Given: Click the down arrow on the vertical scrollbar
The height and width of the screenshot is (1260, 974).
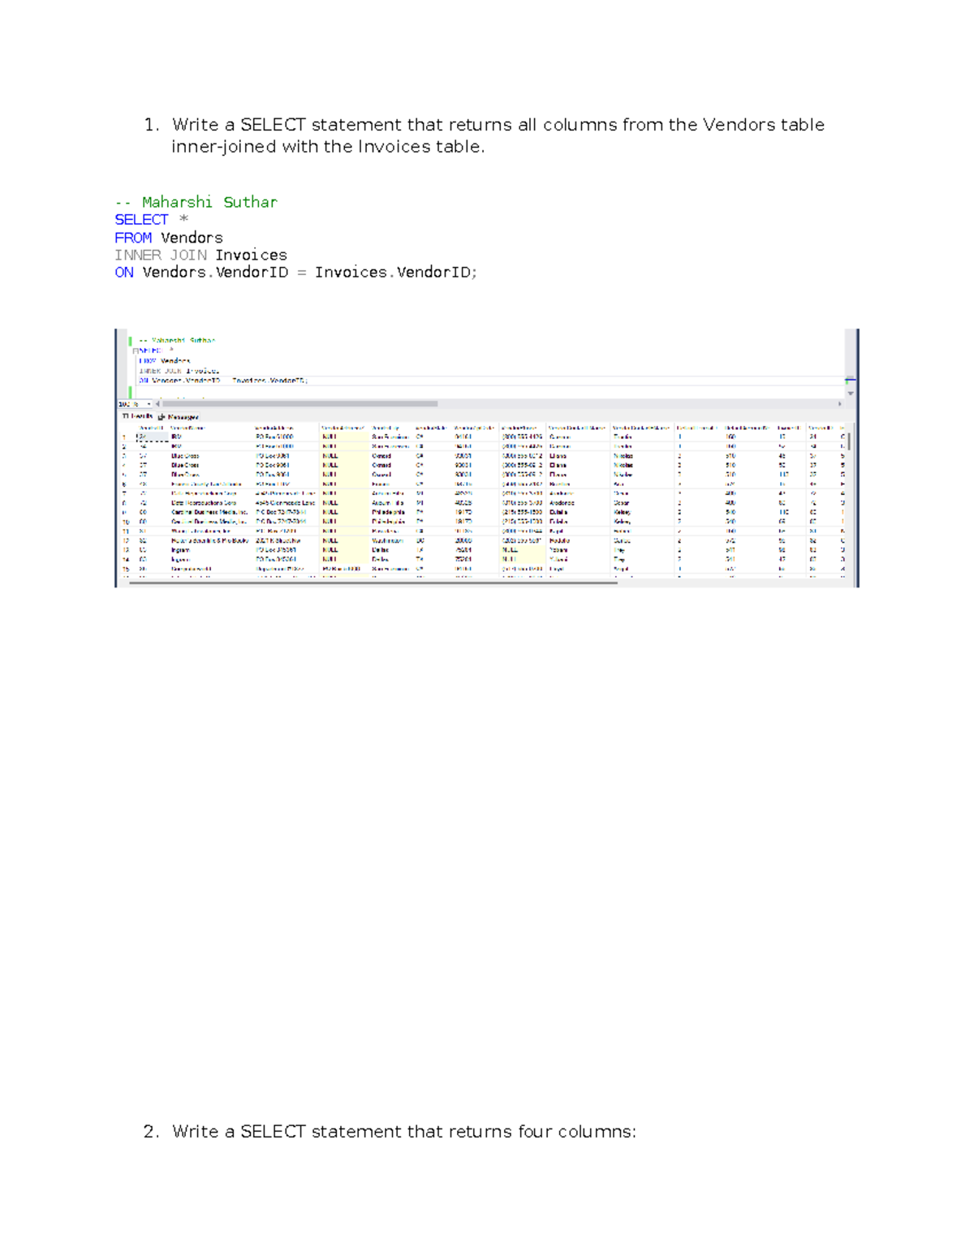Looking at the screenshot, I should [x=851, y=393].
